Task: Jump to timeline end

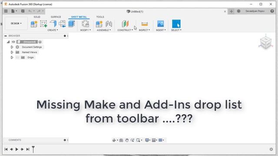Action: 28,149
